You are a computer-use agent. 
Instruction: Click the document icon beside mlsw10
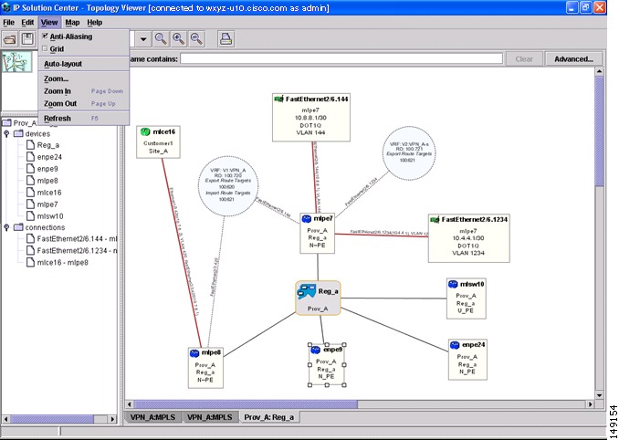coord(31,215)
